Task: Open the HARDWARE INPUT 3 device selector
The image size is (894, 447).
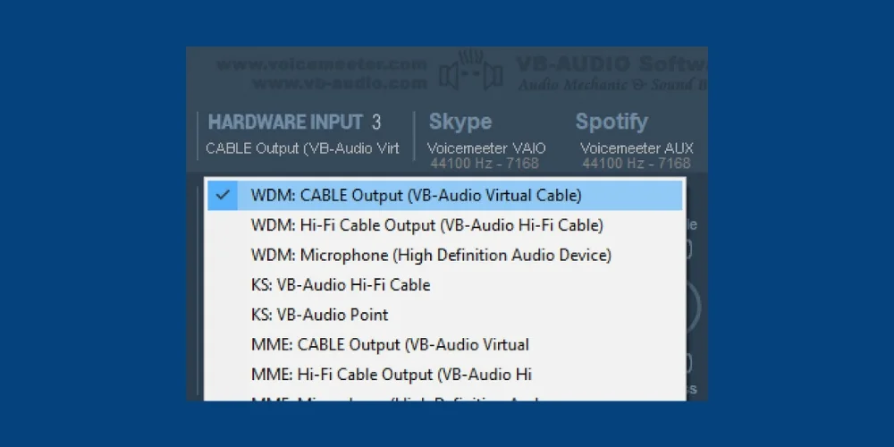Action: (294, 122)
